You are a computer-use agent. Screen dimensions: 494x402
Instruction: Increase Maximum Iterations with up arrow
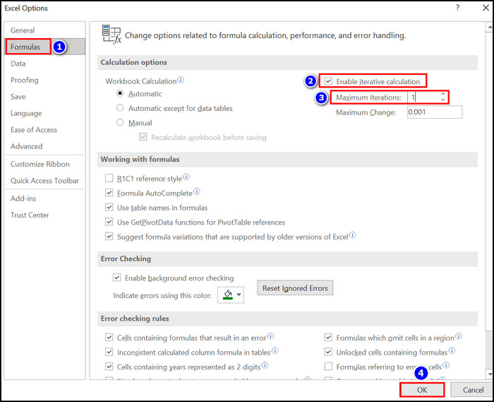tap(443, 94)
